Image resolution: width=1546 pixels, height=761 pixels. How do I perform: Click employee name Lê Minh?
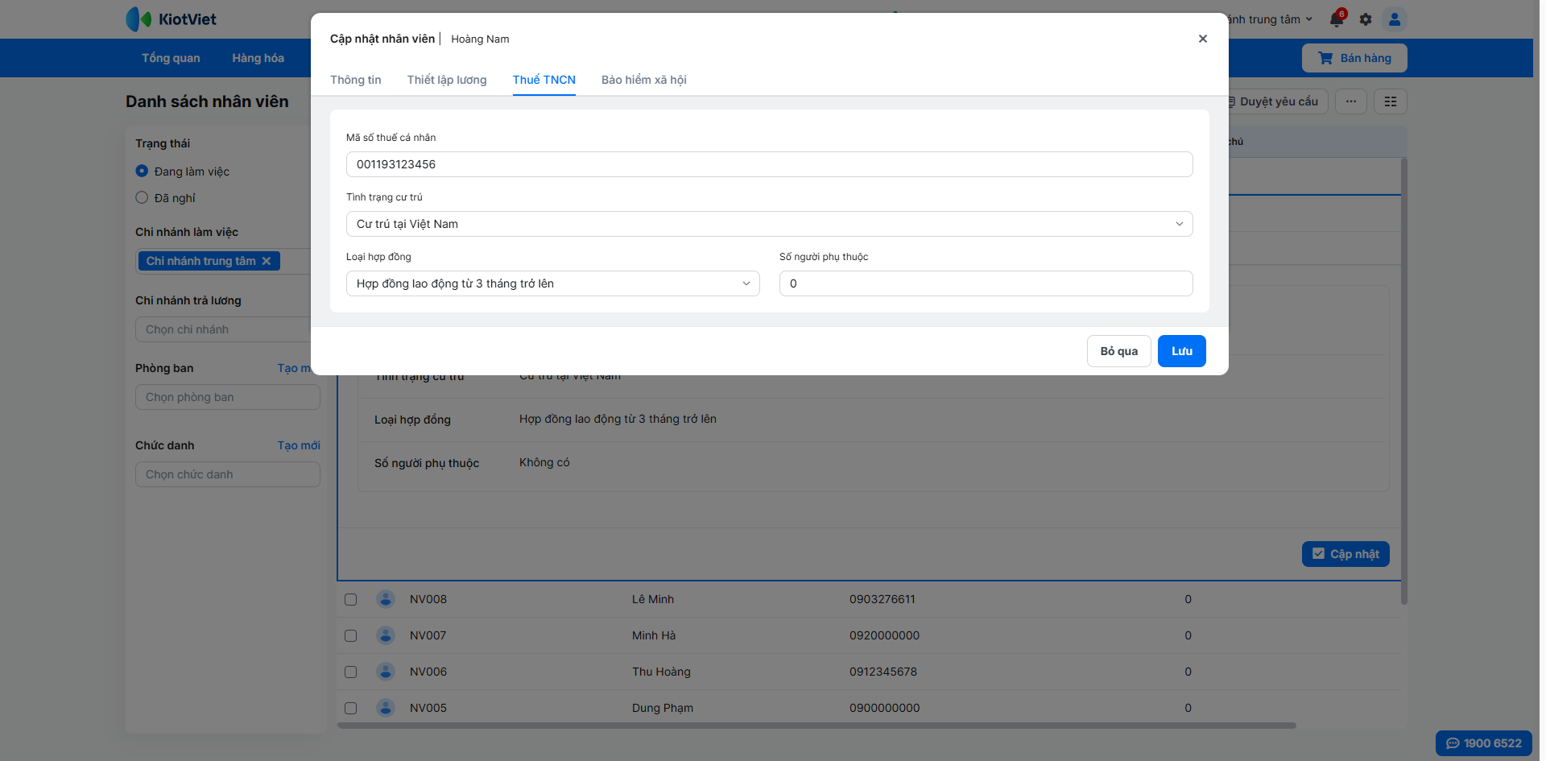coord(653,599)
